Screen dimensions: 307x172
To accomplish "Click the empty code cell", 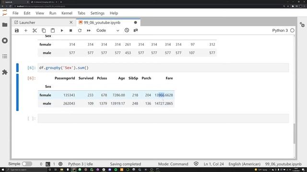I will (x=163, y=118).
